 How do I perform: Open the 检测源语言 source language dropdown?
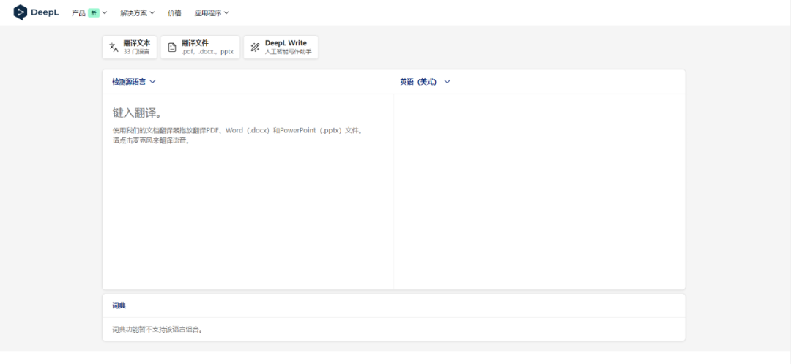134,82
